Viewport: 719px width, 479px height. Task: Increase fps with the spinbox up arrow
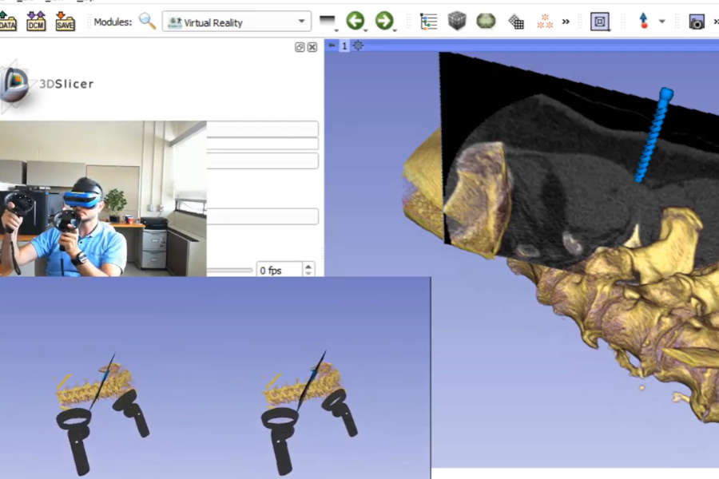(x=308, y=266)
